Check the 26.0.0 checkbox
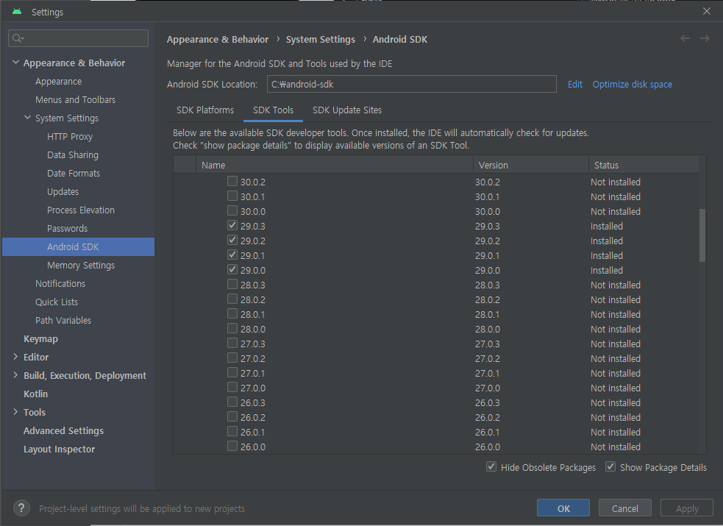723x526 pixels. (x=232, y=447)
